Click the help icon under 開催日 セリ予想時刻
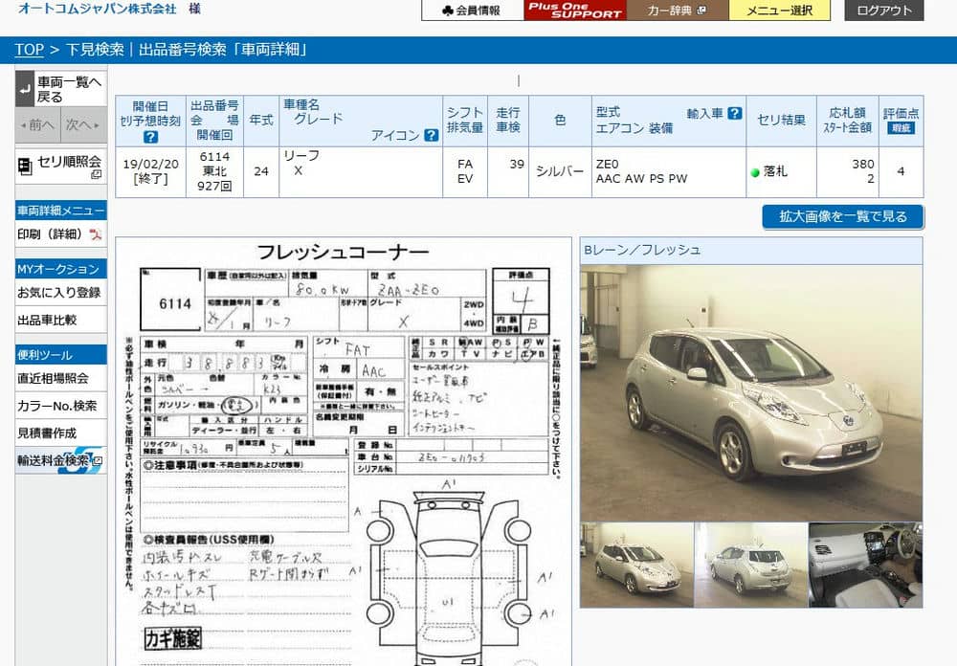This screenshot has height=666, width=957. point(150,137)
